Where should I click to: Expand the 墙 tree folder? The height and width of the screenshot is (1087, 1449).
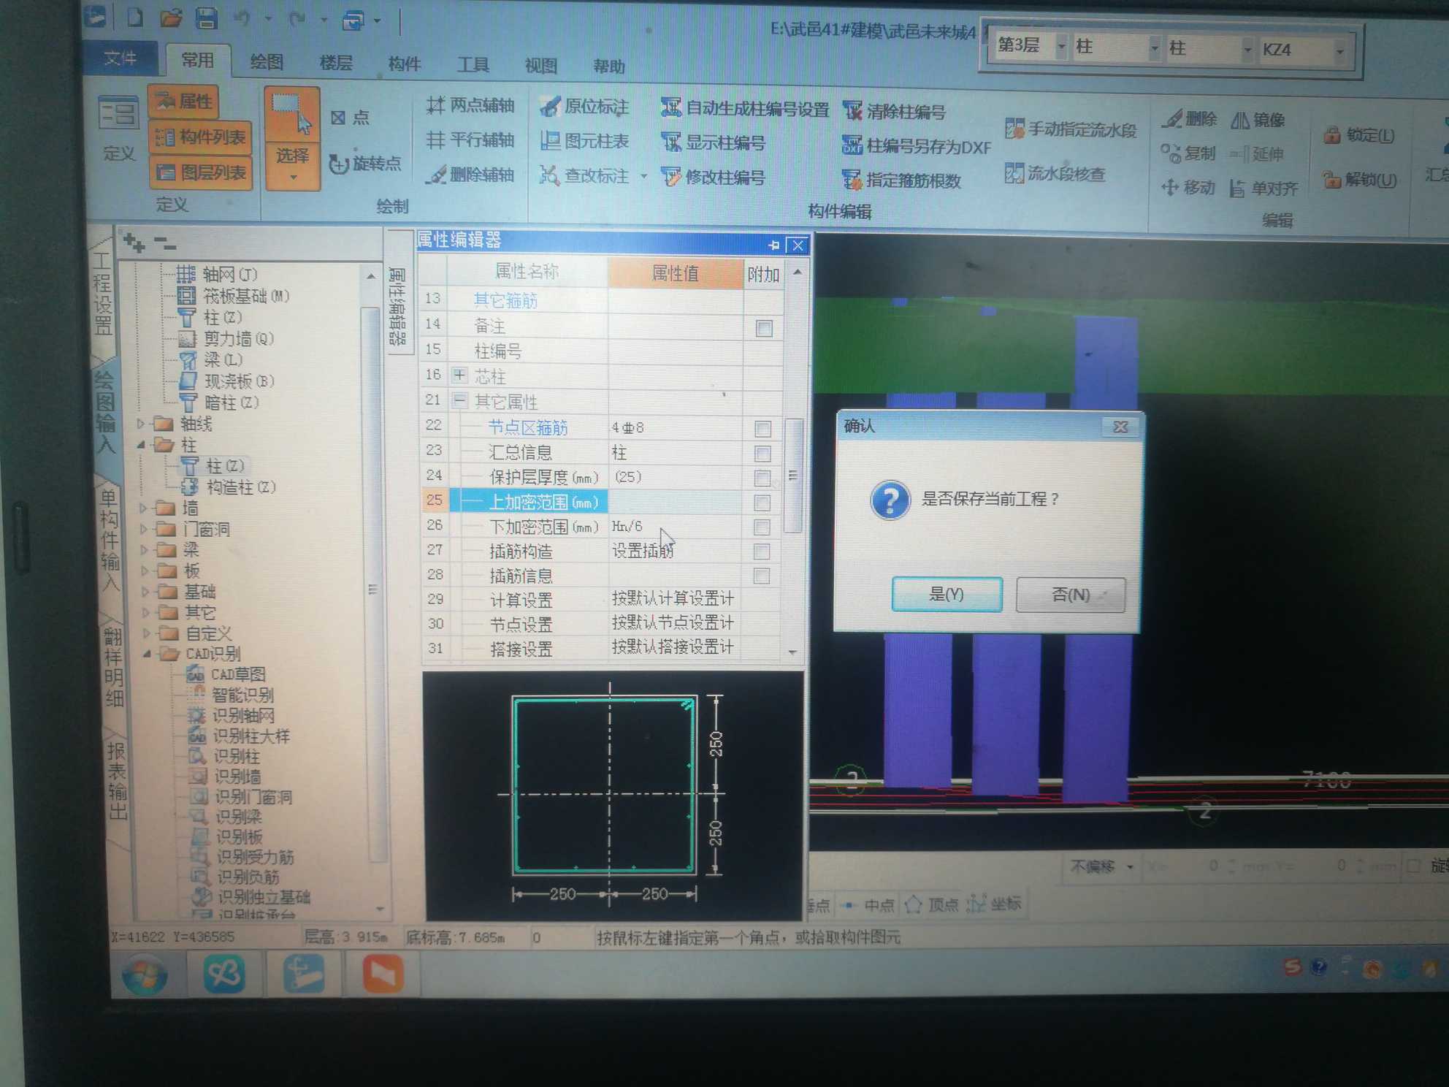click(x=143, y=508)
